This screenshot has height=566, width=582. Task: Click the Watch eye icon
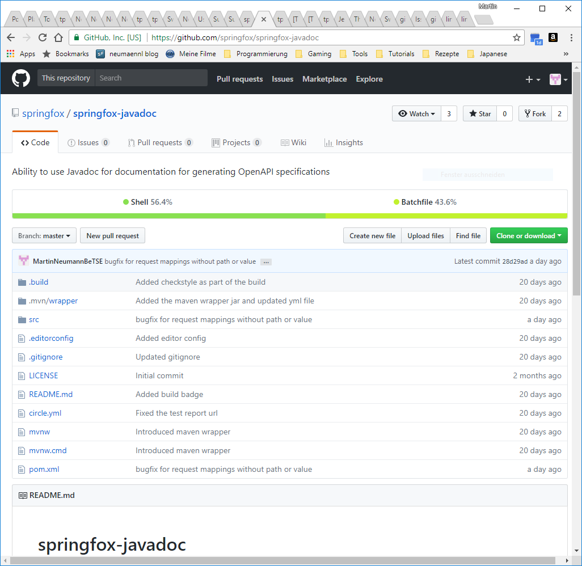404,113
